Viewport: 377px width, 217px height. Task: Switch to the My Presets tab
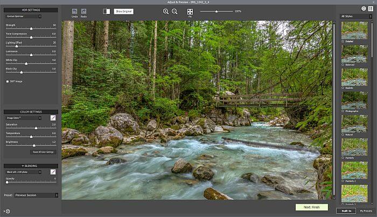pyautogui.click(x=366, y=211)
